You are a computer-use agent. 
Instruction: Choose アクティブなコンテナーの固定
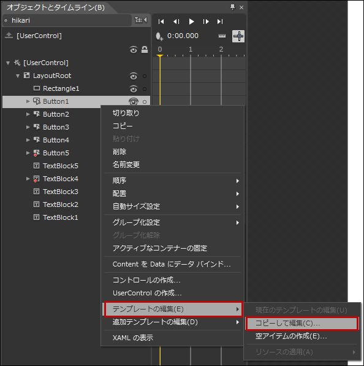tap(173, 248)
